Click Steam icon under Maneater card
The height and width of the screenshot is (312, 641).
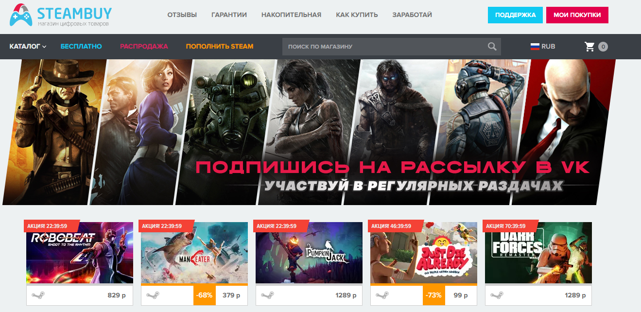tap(153, 295)
